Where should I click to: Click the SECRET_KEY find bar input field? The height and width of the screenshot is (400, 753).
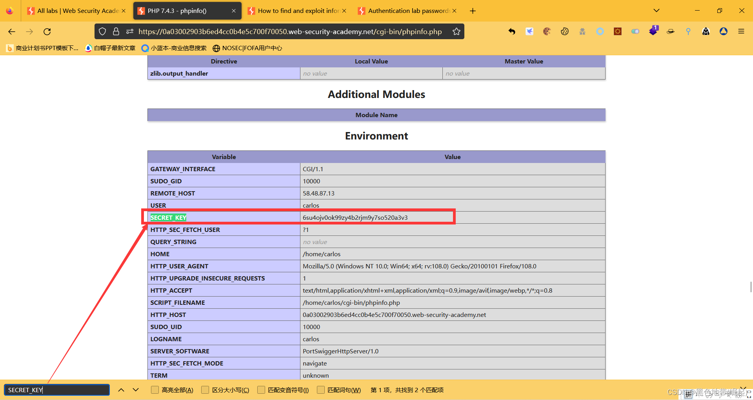(x=57, y=390)
